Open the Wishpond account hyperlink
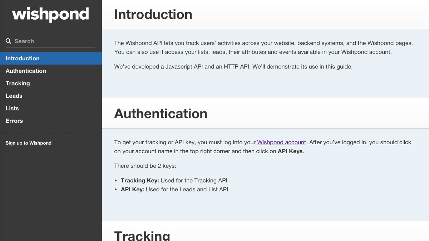Screen dimensions: 429x241 281,142
